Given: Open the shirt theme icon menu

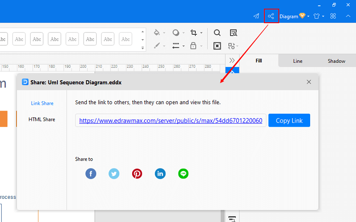Looking at the screenshot, I should (x=316, y=16).
